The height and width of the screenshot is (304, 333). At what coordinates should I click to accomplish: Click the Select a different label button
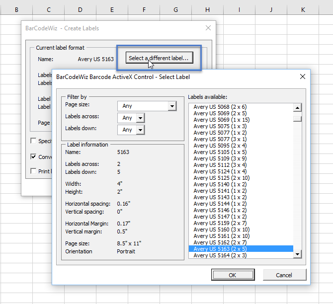(x=159, y=58)
